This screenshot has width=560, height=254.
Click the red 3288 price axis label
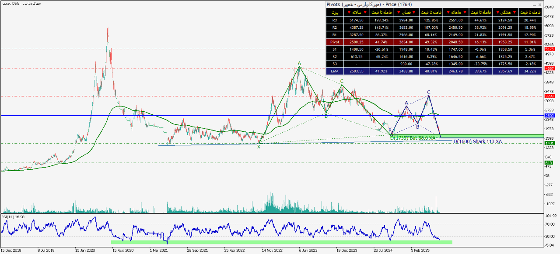[x=549, y=96]
